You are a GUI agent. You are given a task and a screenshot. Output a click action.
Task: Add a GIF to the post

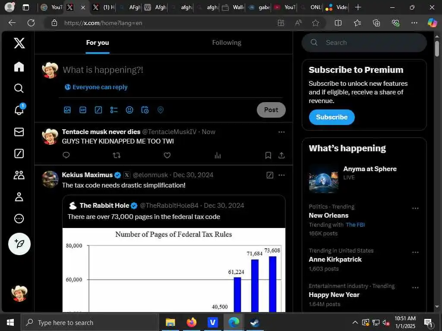click(x=83, y=110)
